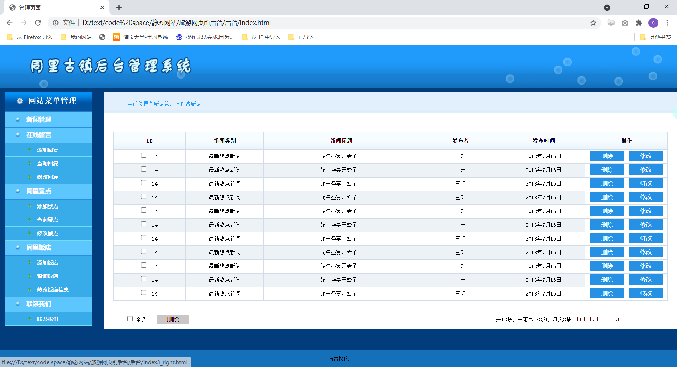Check the fifth news row checkbox

click(x=144, y=210)
